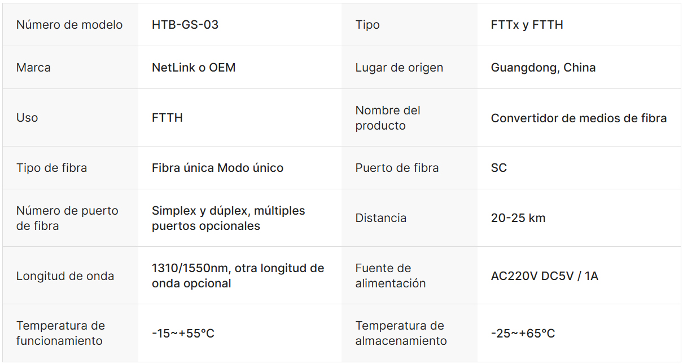Viewport: 683px width, 364px height.
Task: Select the 'Número de modelo' label cell
Action: click(x=69, y=25)
